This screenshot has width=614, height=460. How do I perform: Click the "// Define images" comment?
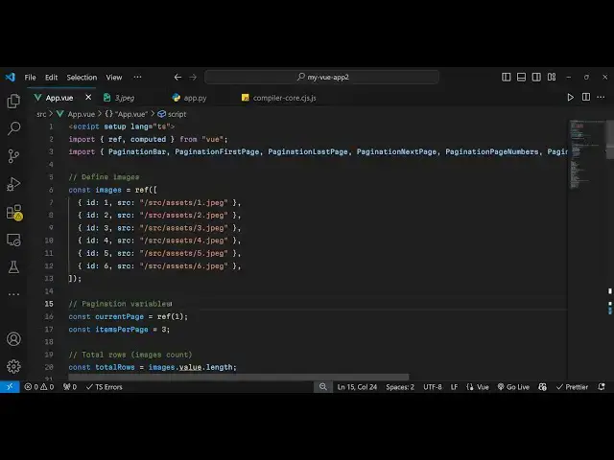click(x=104, y=176)
